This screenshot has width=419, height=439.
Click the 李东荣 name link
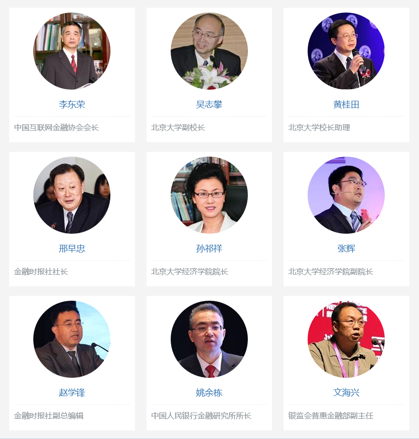coord(72,105)
